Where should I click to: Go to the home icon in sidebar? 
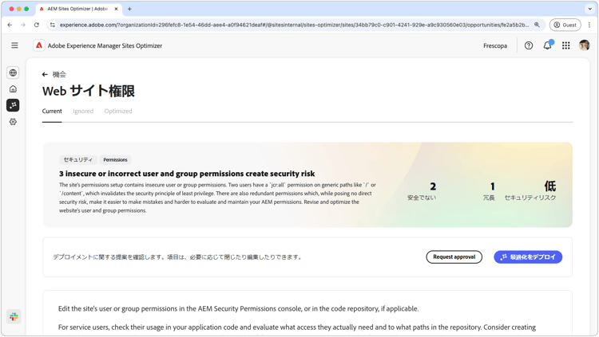[x=13, y=88]
